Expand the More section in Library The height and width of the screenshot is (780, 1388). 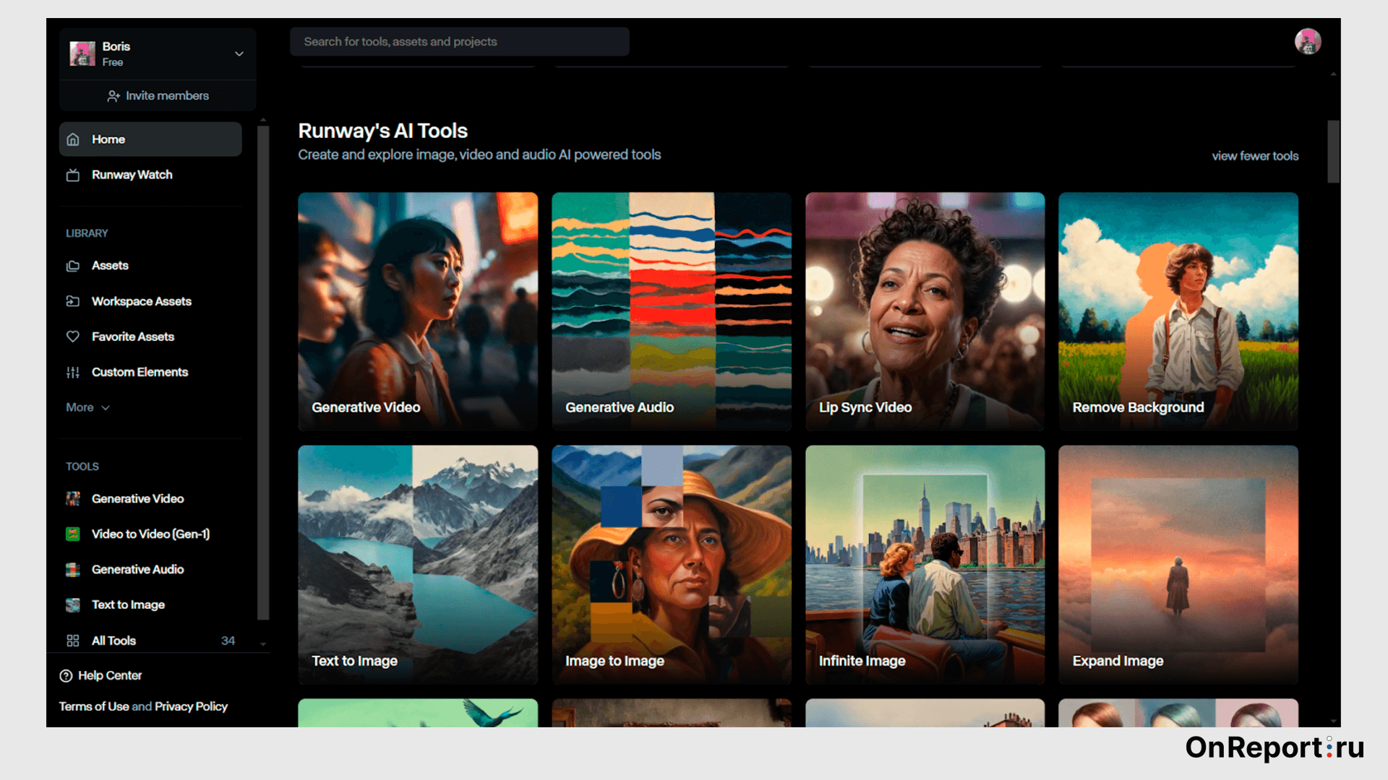coord(87,407)
